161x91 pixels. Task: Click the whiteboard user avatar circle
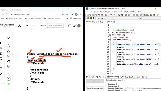click(x=79, y=26)
